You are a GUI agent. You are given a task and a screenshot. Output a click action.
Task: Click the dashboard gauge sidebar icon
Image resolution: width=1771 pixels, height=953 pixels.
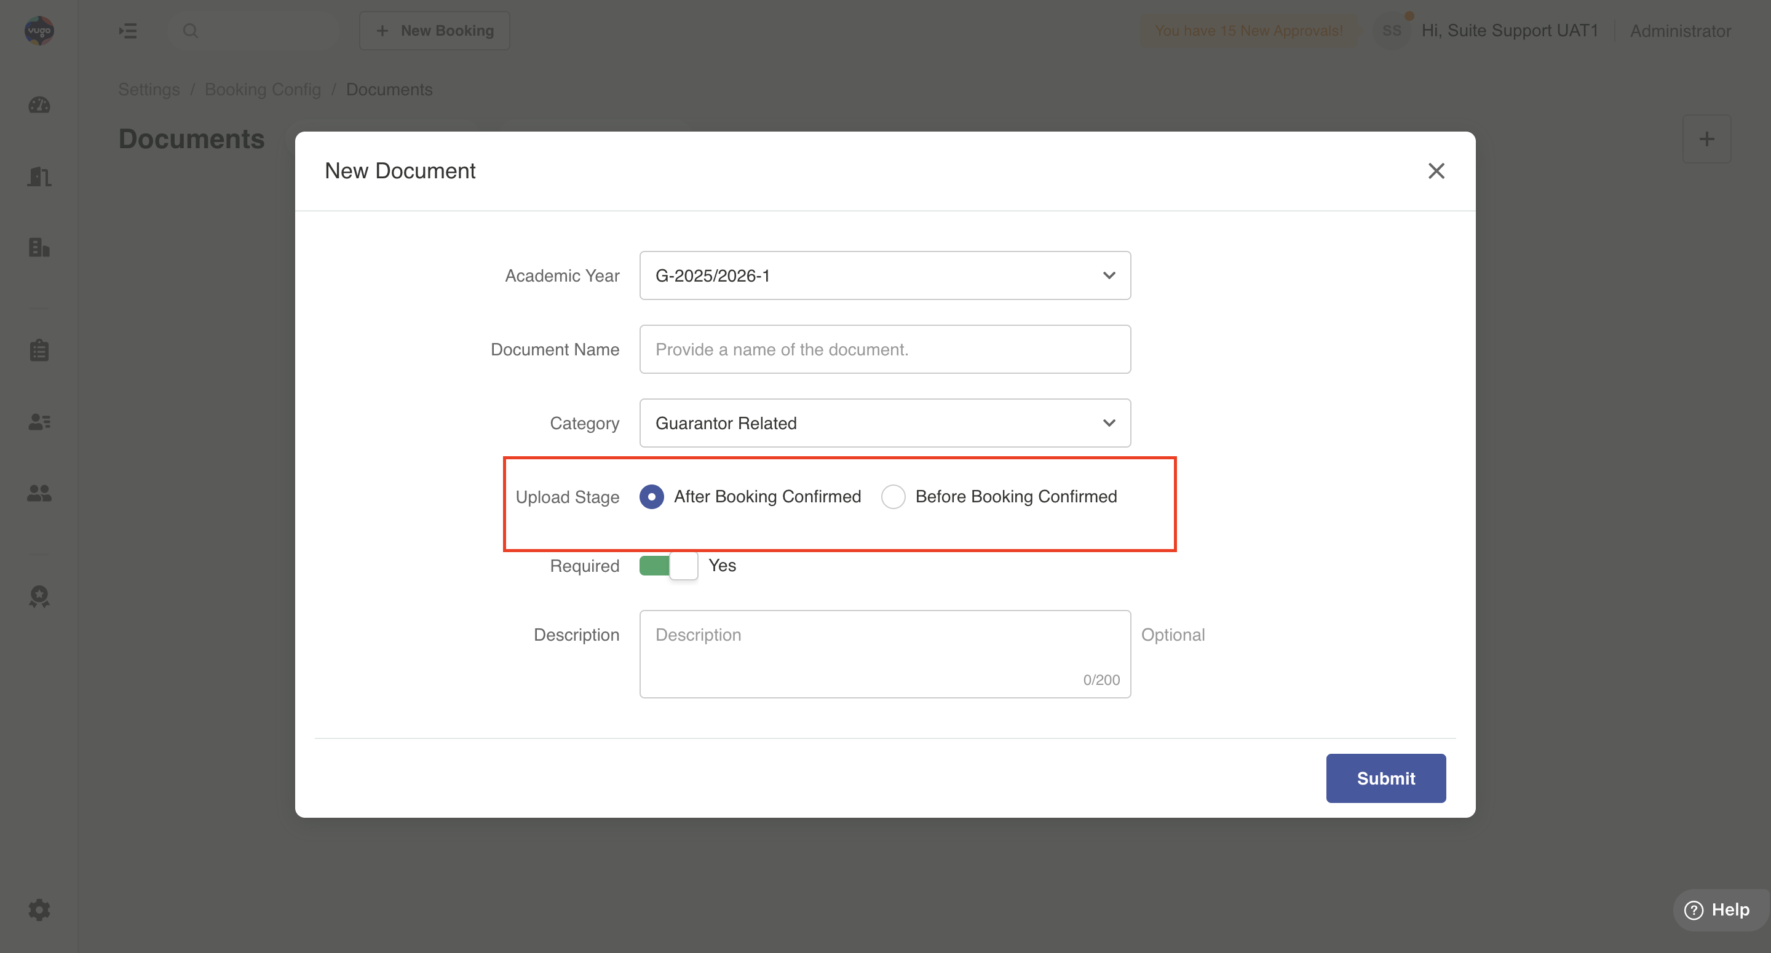39,105
